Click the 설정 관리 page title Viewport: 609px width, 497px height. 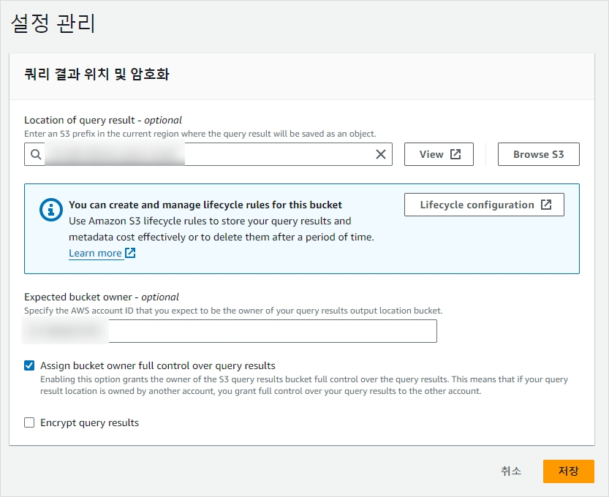pos(53,23)
